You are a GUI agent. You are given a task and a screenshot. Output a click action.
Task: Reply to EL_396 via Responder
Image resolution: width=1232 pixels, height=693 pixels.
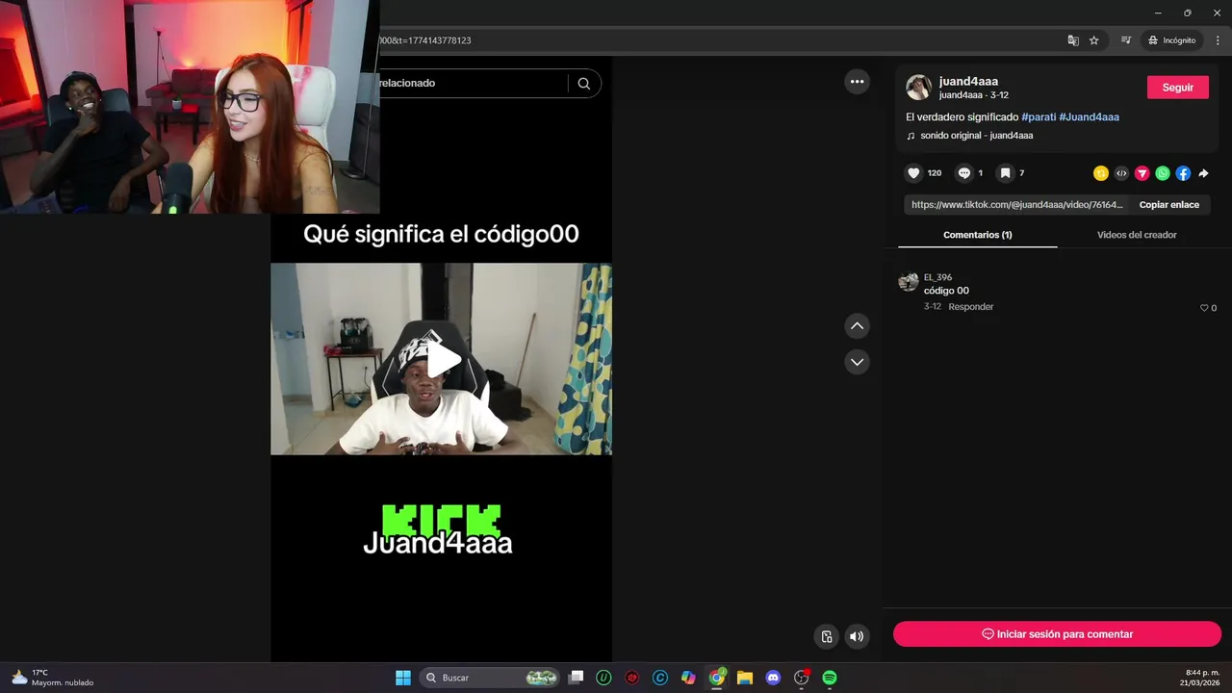tap(970, 307)
